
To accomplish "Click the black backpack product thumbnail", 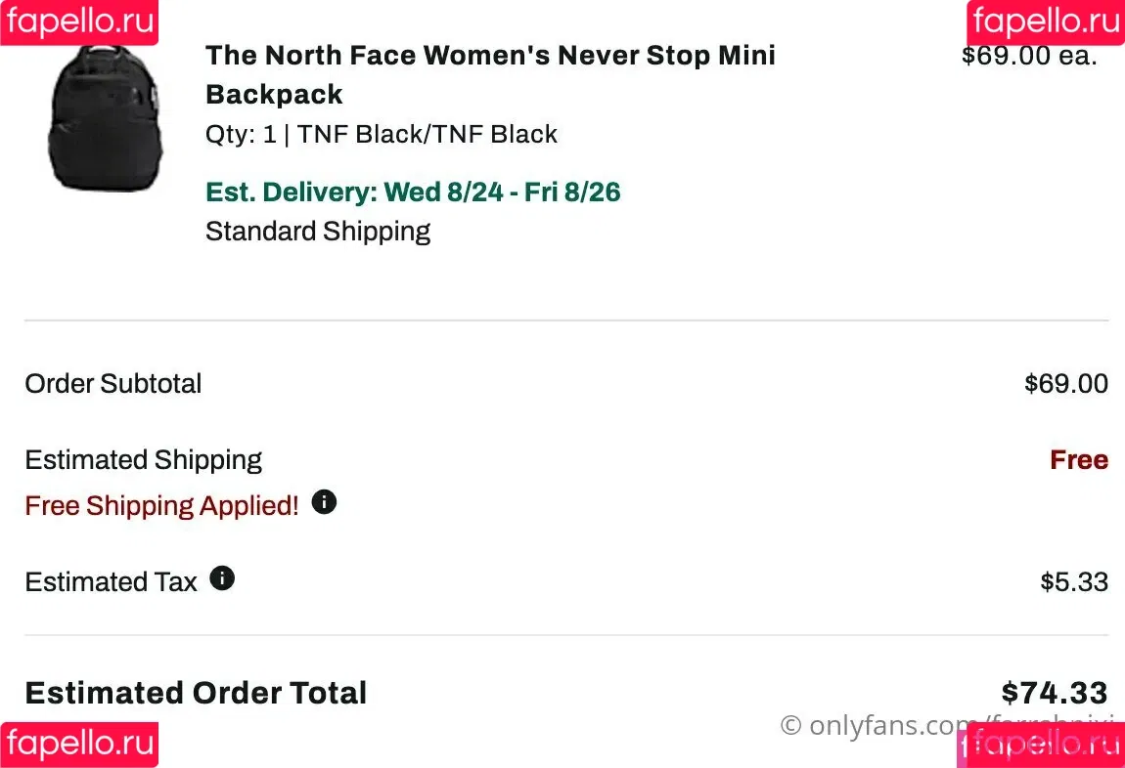I will [107, 118].
